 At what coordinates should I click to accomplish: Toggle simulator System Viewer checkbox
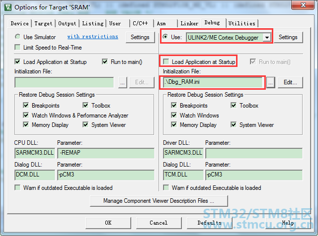[85, 124]
